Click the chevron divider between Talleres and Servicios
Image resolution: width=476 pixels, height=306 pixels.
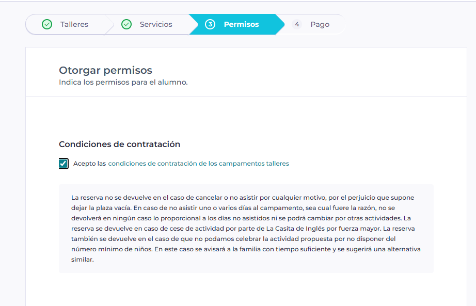tap(109, 24)
